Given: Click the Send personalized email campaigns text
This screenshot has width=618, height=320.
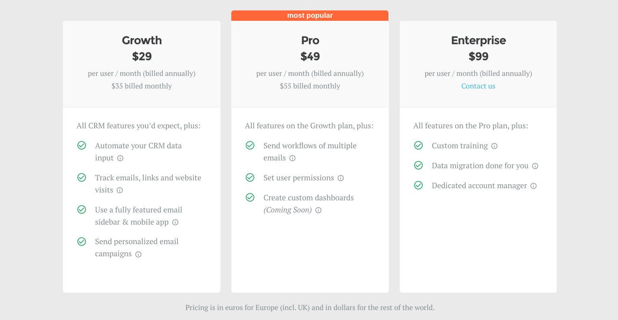Looking at the screenshot, I should click(137, 242).
